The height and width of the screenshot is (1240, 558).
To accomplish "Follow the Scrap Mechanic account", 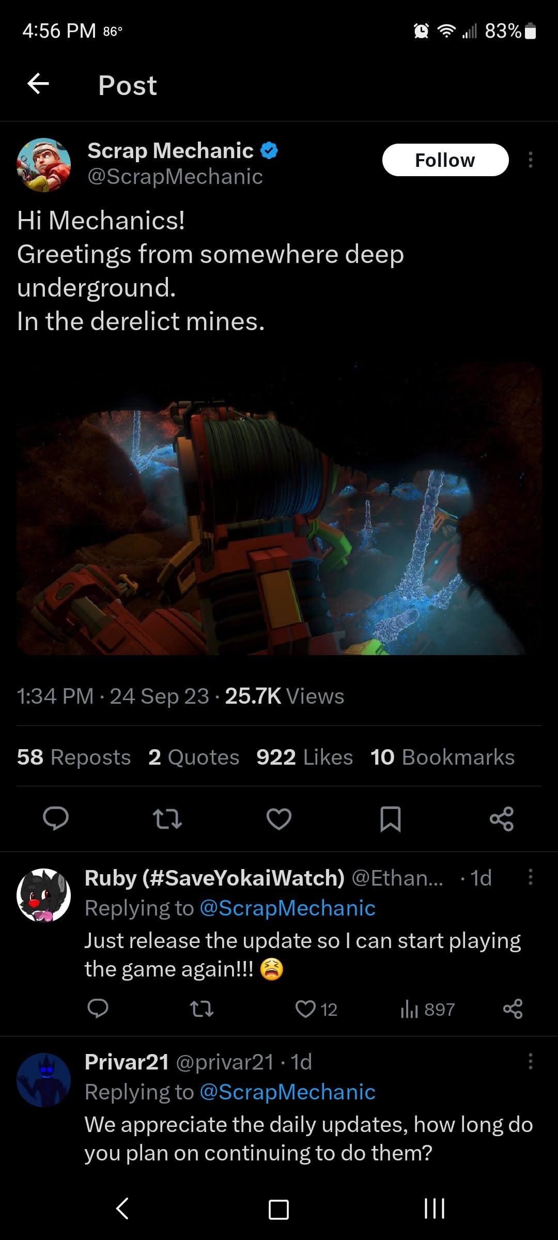I will (x=445, y=160).
